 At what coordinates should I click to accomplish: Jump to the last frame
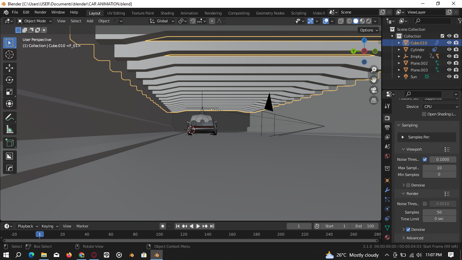[x=212, y=226]
